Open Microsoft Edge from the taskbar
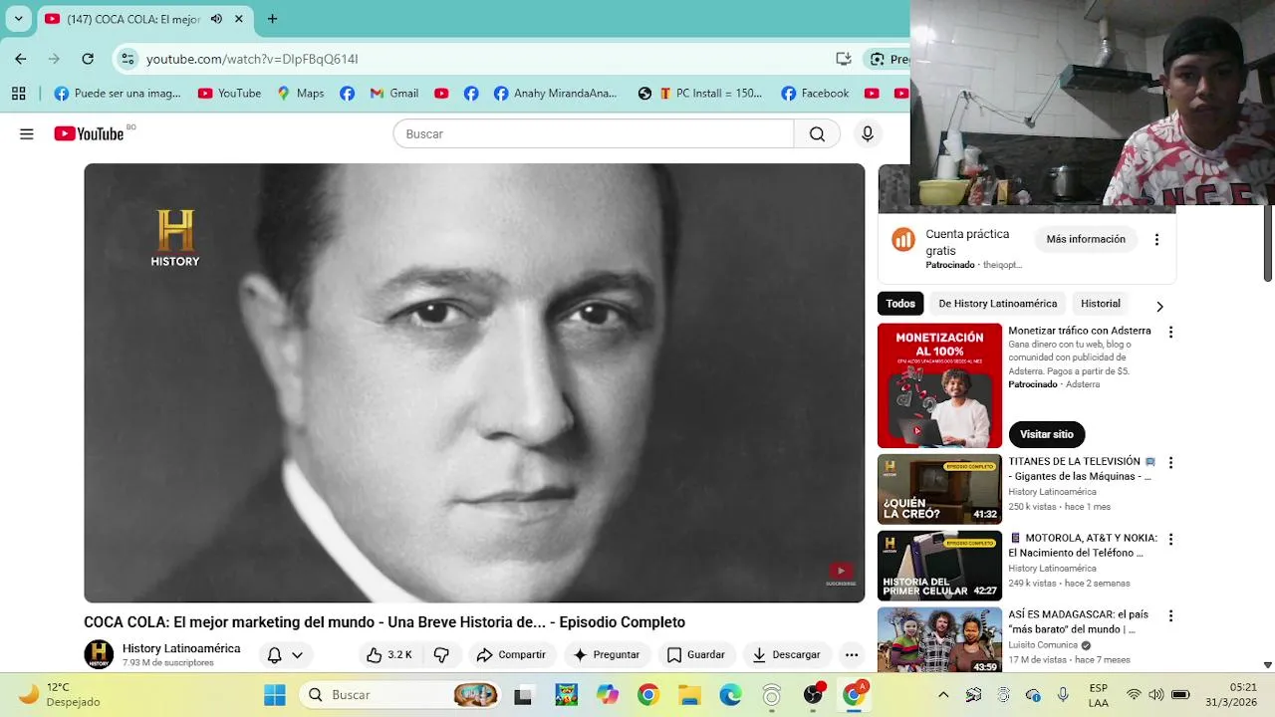Viewport: 1275px width, 717px height. pos(730,694)
